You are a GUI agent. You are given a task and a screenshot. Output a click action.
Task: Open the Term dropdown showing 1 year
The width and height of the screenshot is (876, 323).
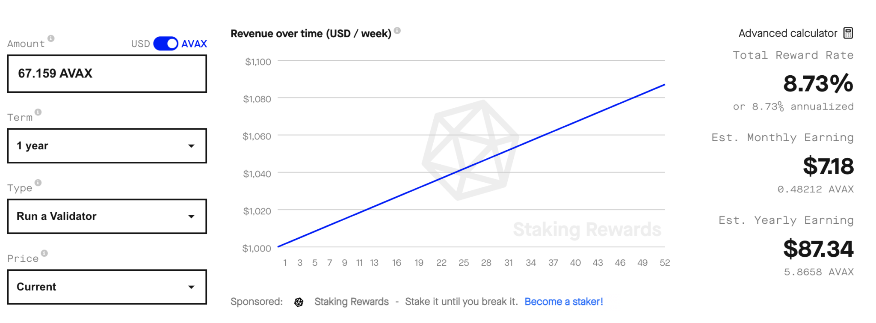107,146
